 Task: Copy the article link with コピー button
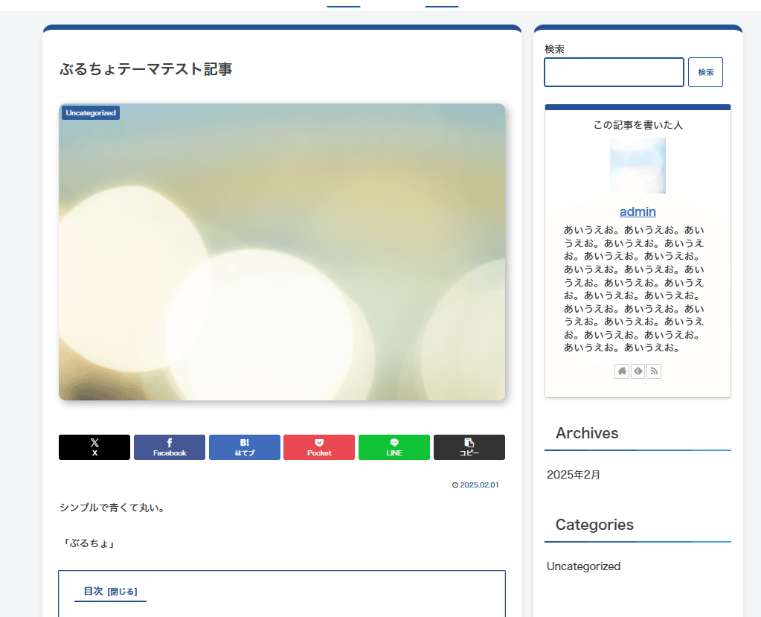(469, 447)
